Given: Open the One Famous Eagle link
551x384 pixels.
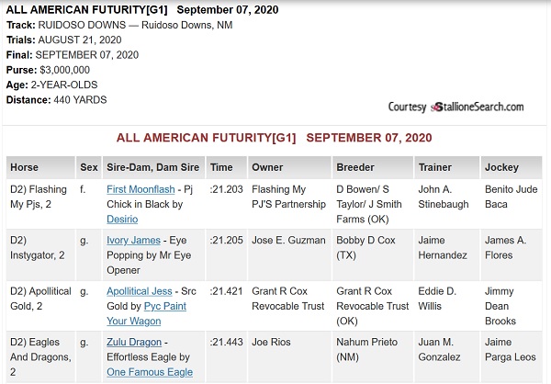Looking at the screenshot, I should click(150, 372).
